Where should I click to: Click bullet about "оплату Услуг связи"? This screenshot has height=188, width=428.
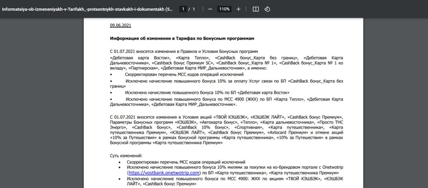(226, 83)
